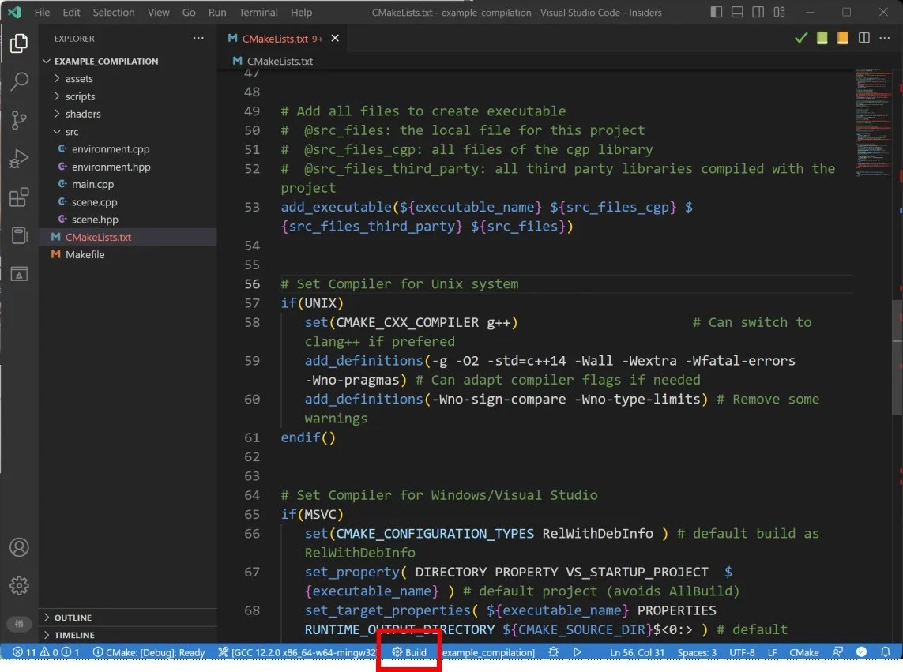Screen dimensions: 903x672
Task: Select the CMakeLists.txt editor tab
Action: 275,38
